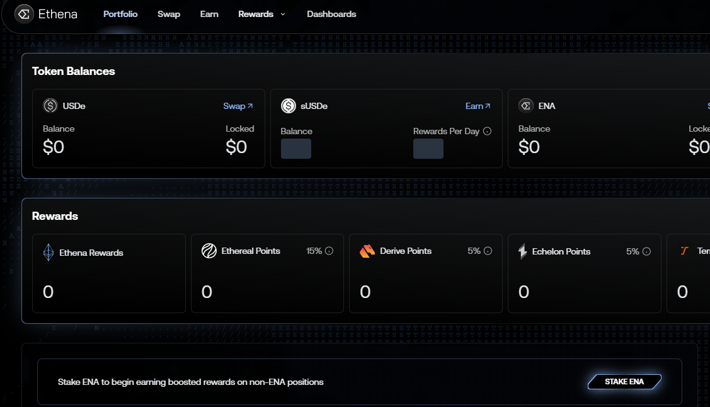Click the Rewards section heading
Image resolution: width=710 pixels, height=407 pixels.
point(55,216)
